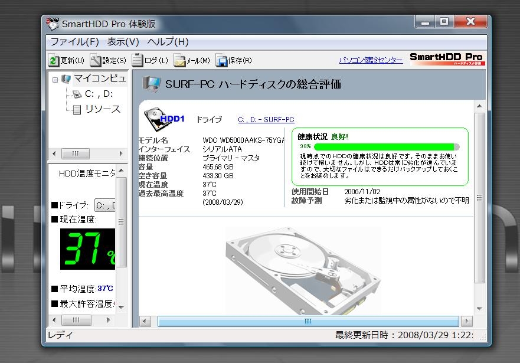Click the SURF-PC header monitor icon
This screenshot has height=363, width=520.
pos(152,84)
